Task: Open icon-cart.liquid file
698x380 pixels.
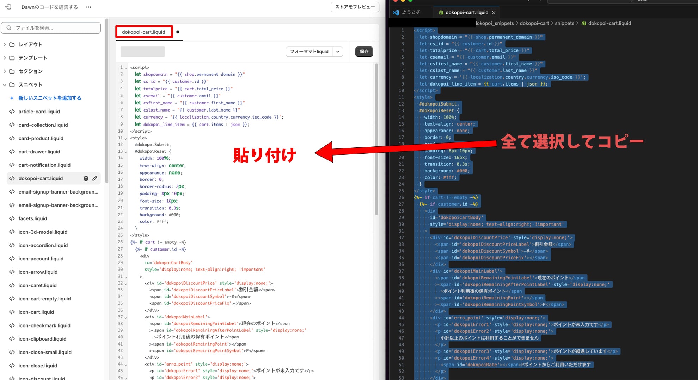Action: [x=36, y=312]
